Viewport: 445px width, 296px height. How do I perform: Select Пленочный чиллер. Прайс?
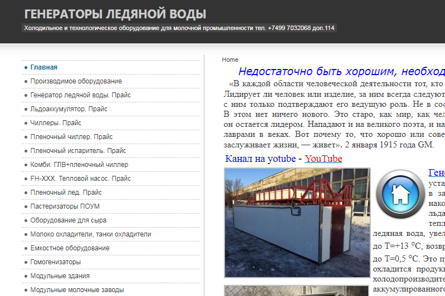(x=71, y=137)
